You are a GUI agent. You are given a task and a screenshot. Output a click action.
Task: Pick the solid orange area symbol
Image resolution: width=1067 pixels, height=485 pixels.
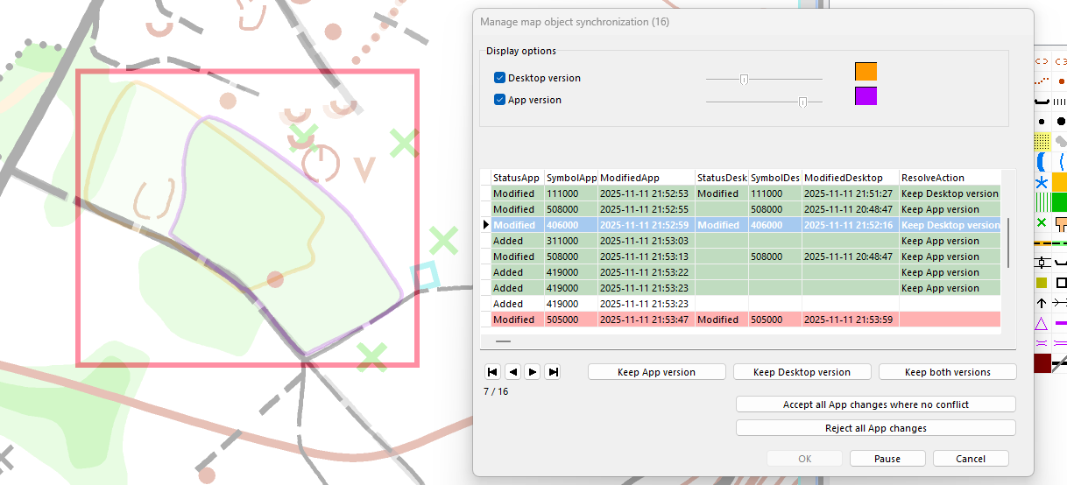point(1059,181)
